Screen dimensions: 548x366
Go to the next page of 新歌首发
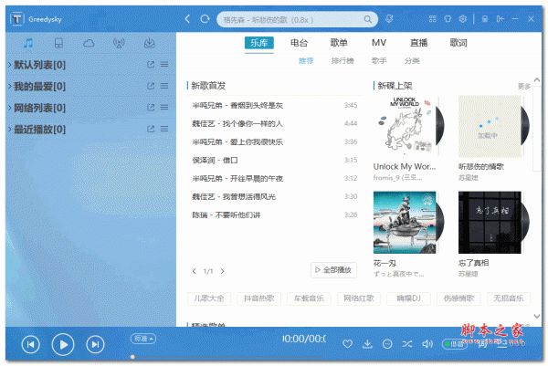pos(222,271)
